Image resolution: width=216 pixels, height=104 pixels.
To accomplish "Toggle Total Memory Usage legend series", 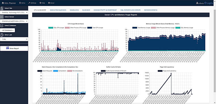I will pos(141,28).
